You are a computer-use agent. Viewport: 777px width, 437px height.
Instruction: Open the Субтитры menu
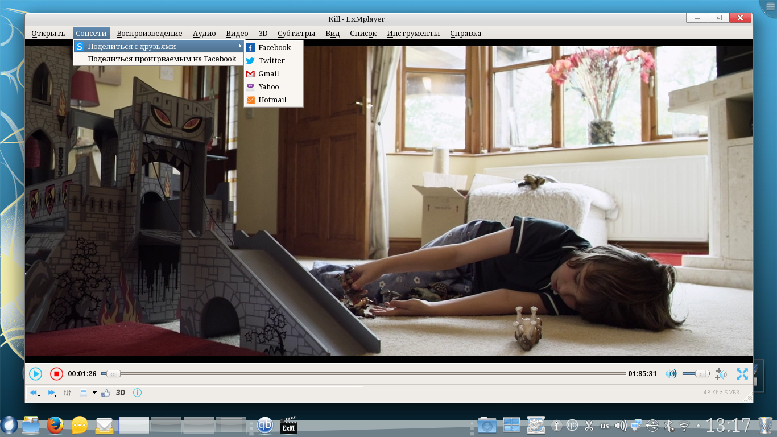click(x=296, y=34)
